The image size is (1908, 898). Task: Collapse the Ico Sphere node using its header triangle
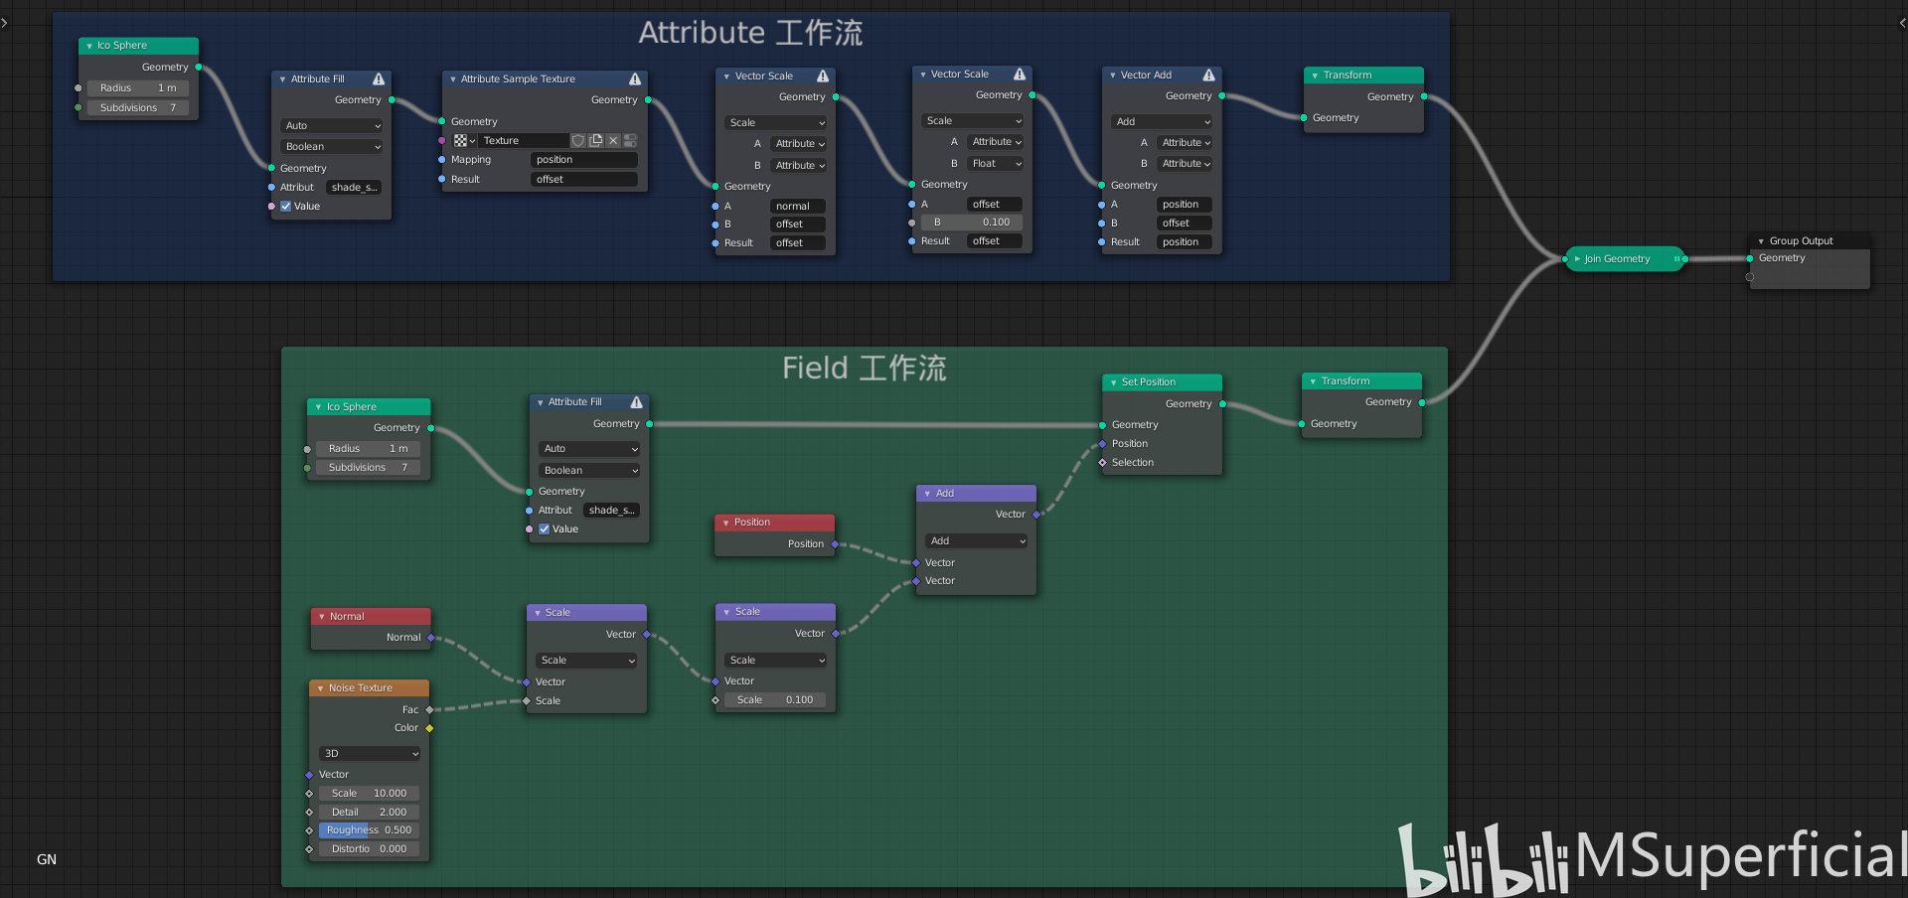pos(88,46)
